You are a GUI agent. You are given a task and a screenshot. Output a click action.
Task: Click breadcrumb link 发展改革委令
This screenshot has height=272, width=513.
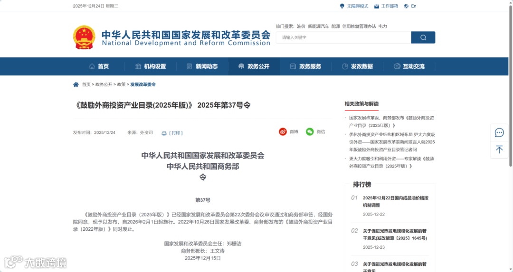(x=143, y=84)
